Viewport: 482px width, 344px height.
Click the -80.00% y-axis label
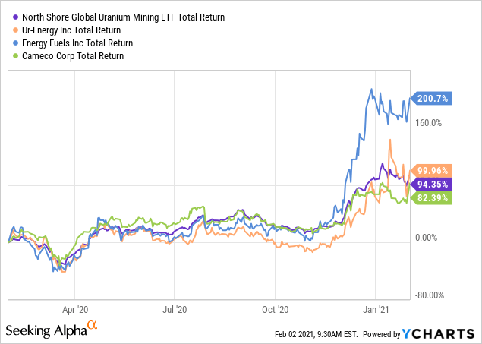(x=430, y=295)
